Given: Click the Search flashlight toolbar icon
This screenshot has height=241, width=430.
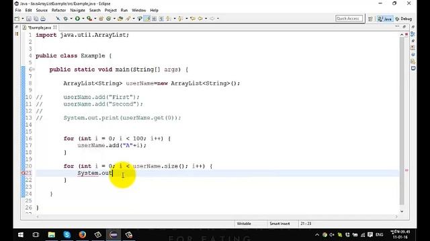Looking at the screenshot, I should [x=140, y=19].
